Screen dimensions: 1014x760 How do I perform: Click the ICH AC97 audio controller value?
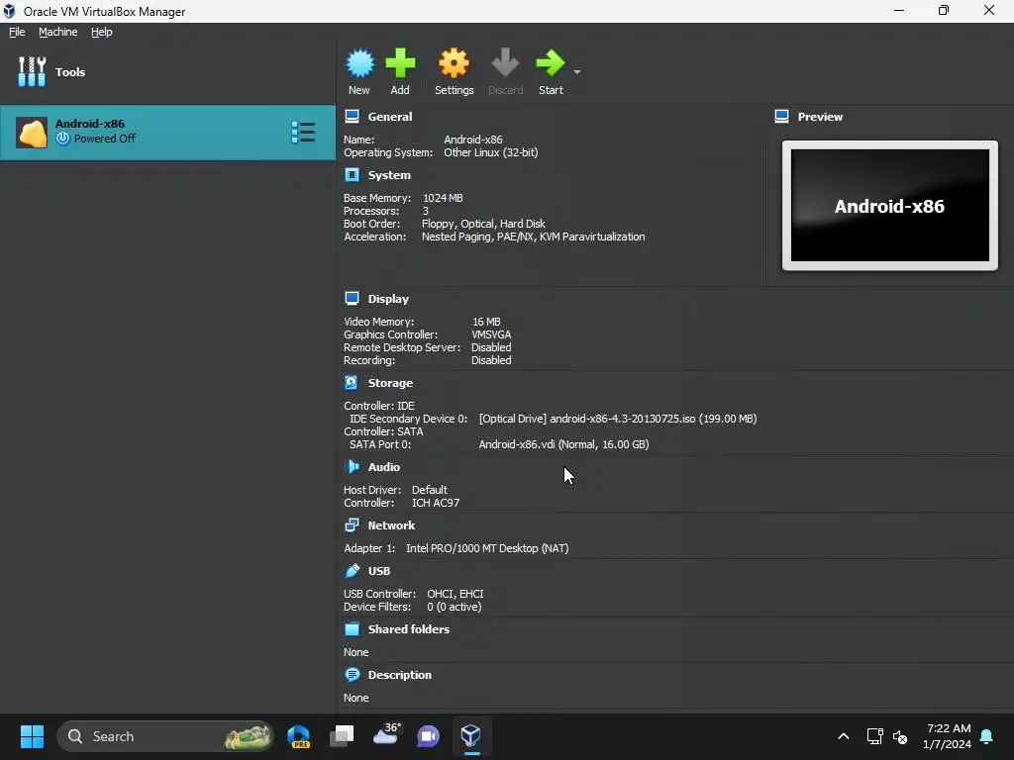tap(436, 502)
